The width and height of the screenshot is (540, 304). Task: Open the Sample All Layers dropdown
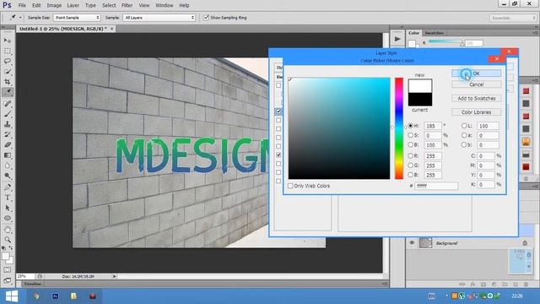159,18
